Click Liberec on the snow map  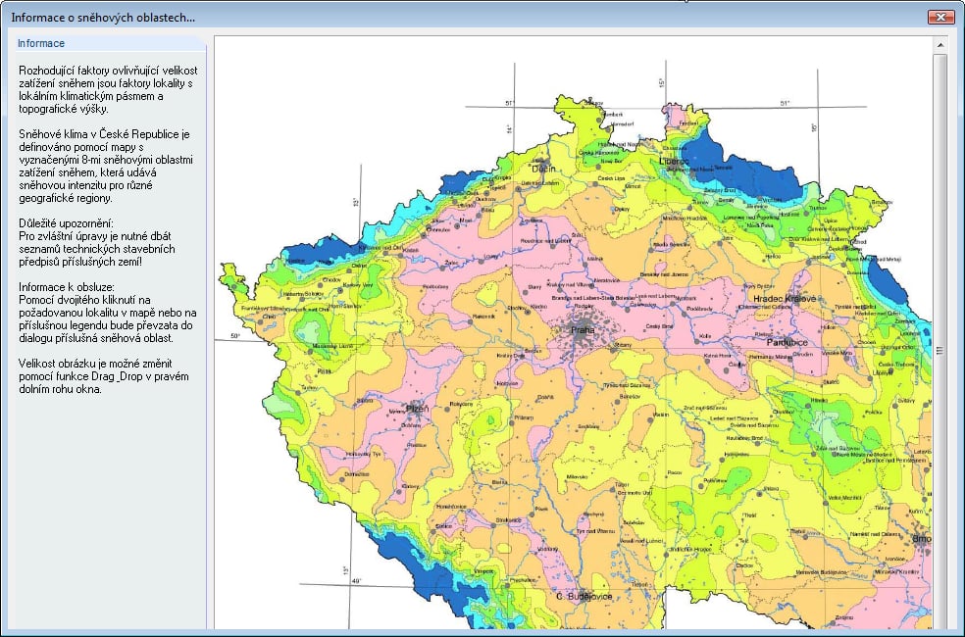point(674,161)
